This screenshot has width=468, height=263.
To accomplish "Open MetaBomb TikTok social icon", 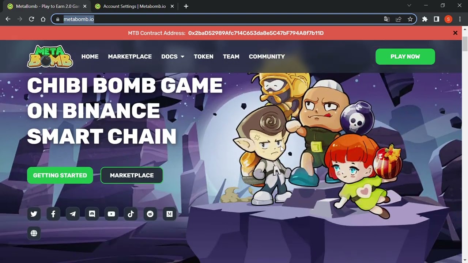I will (131, 214).
